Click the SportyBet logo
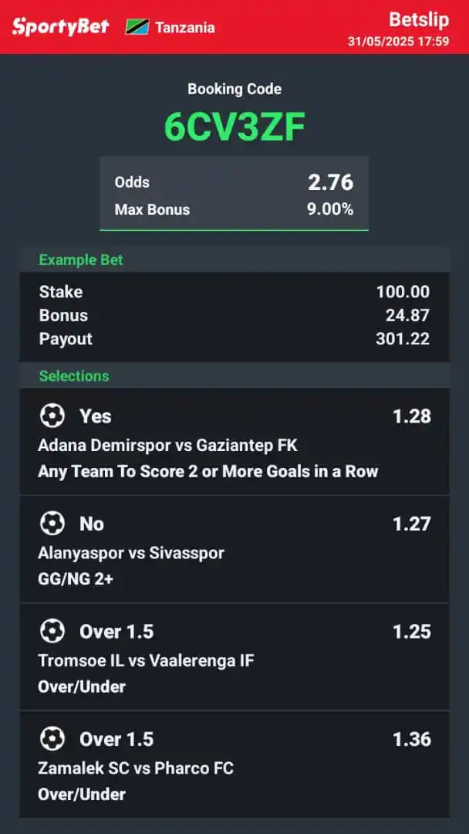469x834 pixels. (x=60, y=27)
